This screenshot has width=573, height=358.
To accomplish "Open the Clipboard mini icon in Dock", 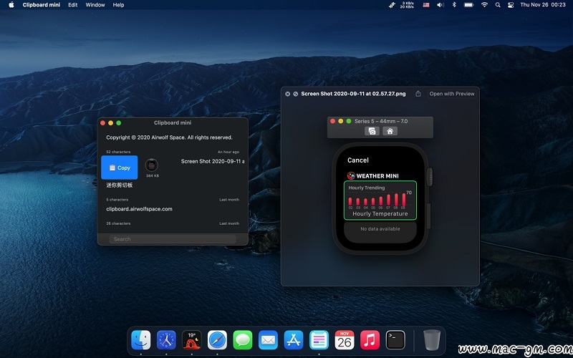I will point(319,340).
